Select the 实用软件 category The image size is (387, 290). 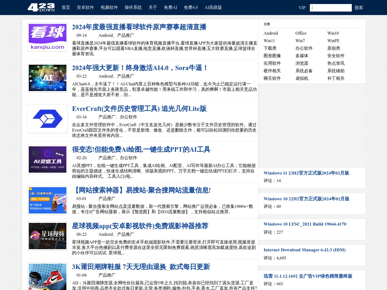click(x=272, y=63)
